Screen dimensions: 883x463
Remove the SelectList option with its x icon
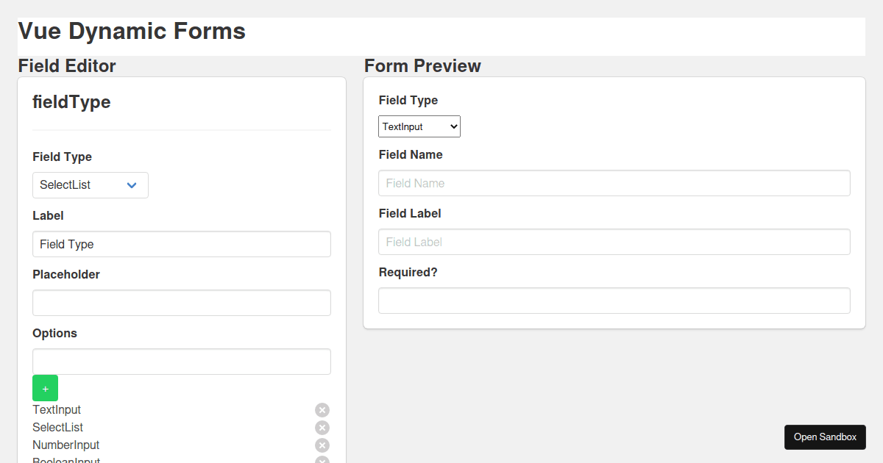pos(322,427)
